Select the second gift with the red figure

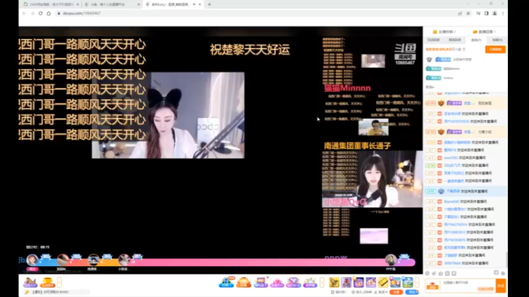coord(346,282)
